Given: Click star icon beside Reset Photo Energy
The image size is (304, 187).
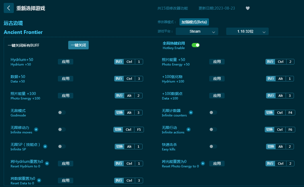Looking at the screenshot, I should 203,163.
